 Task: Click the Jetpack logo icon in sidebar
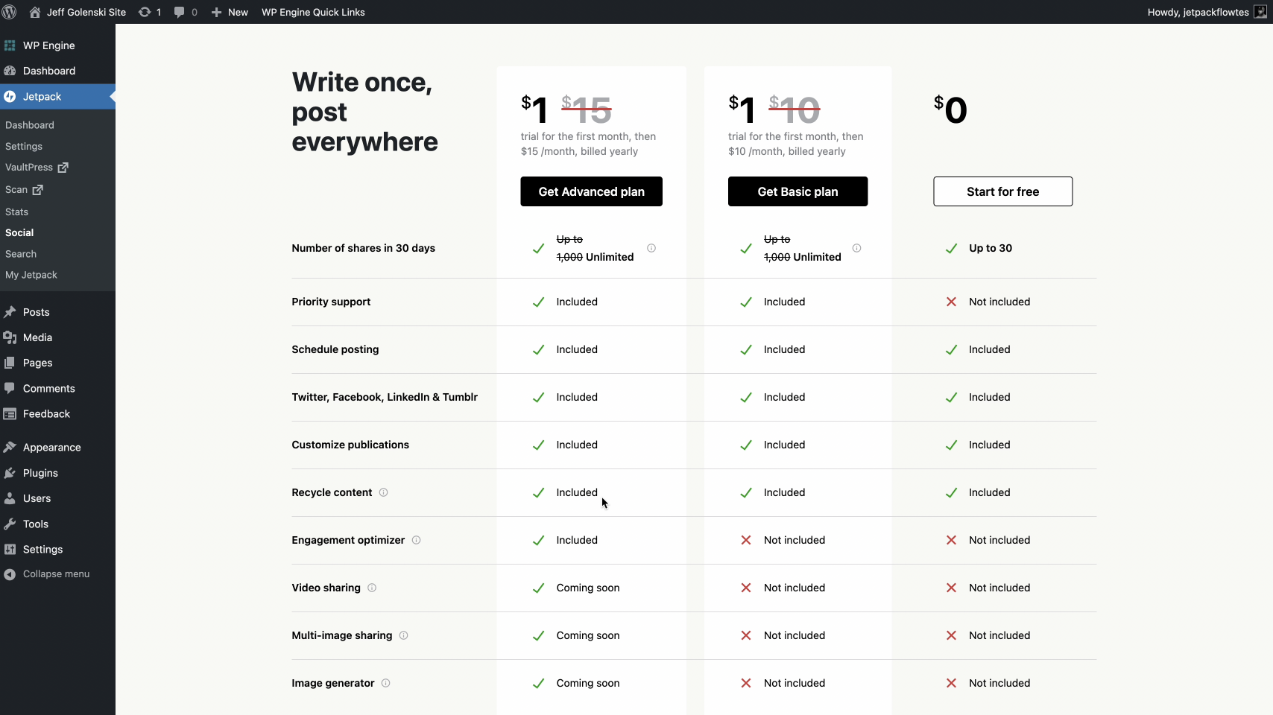(x=10, y=97)
